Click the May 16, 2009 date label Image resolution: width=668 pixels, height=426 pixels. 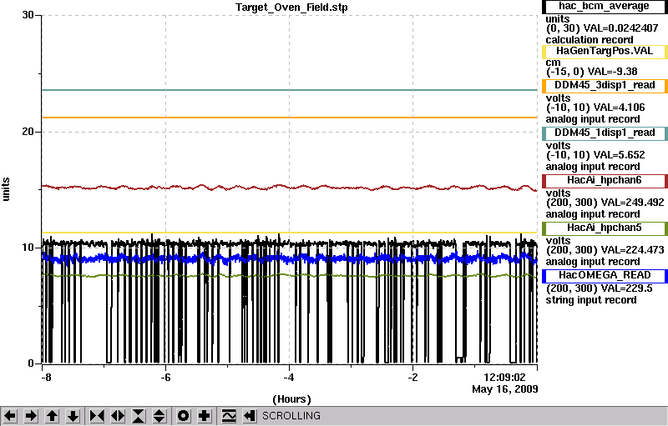point(505,389)
